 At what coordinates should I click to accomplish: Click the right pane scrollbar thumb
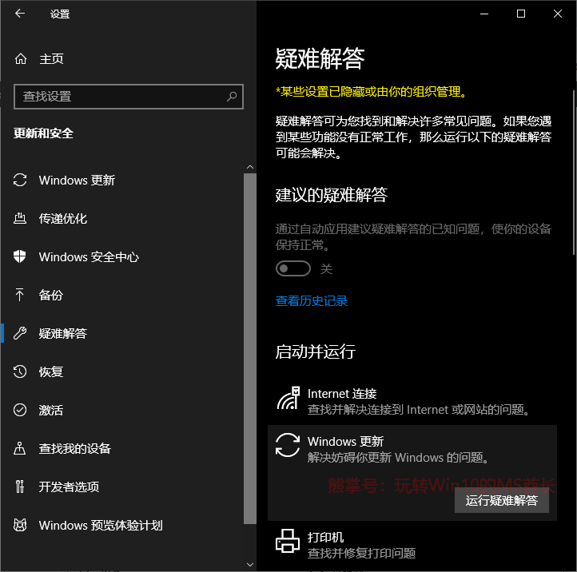coord(574,173)
